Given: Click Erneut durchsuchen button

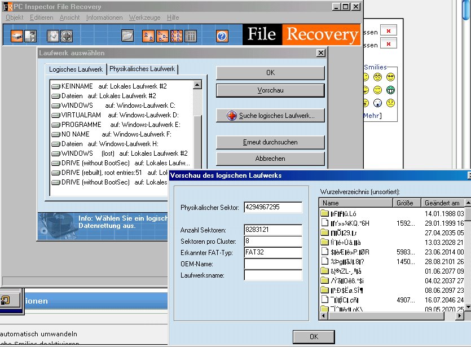Looking at the screenshot, I should [x=270, y=142].
